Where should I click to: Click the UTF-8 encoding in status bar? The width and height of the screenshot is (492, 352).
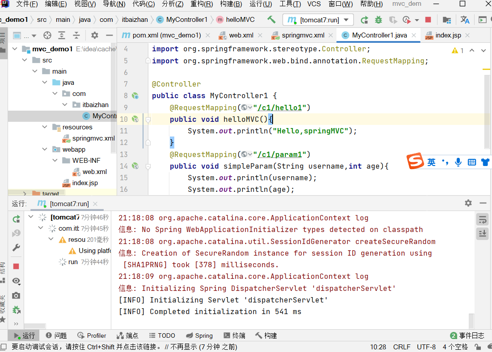pyautogui.click(x=426, y=347)
